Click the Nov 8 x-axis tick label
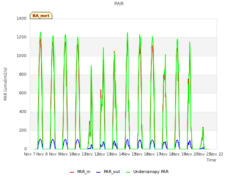Viewport: 239px width, 179px height. [x=42, y=154]
